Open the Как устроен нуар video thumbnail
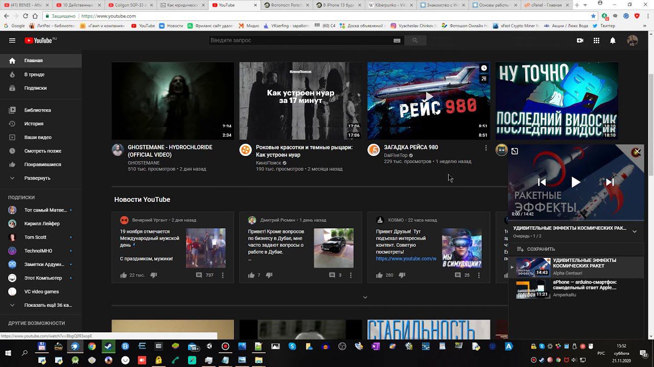 300,101
